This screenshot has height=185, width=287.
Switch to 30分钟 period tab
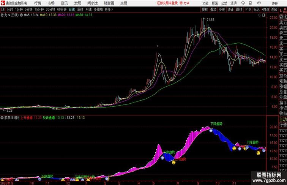point(50,9)
